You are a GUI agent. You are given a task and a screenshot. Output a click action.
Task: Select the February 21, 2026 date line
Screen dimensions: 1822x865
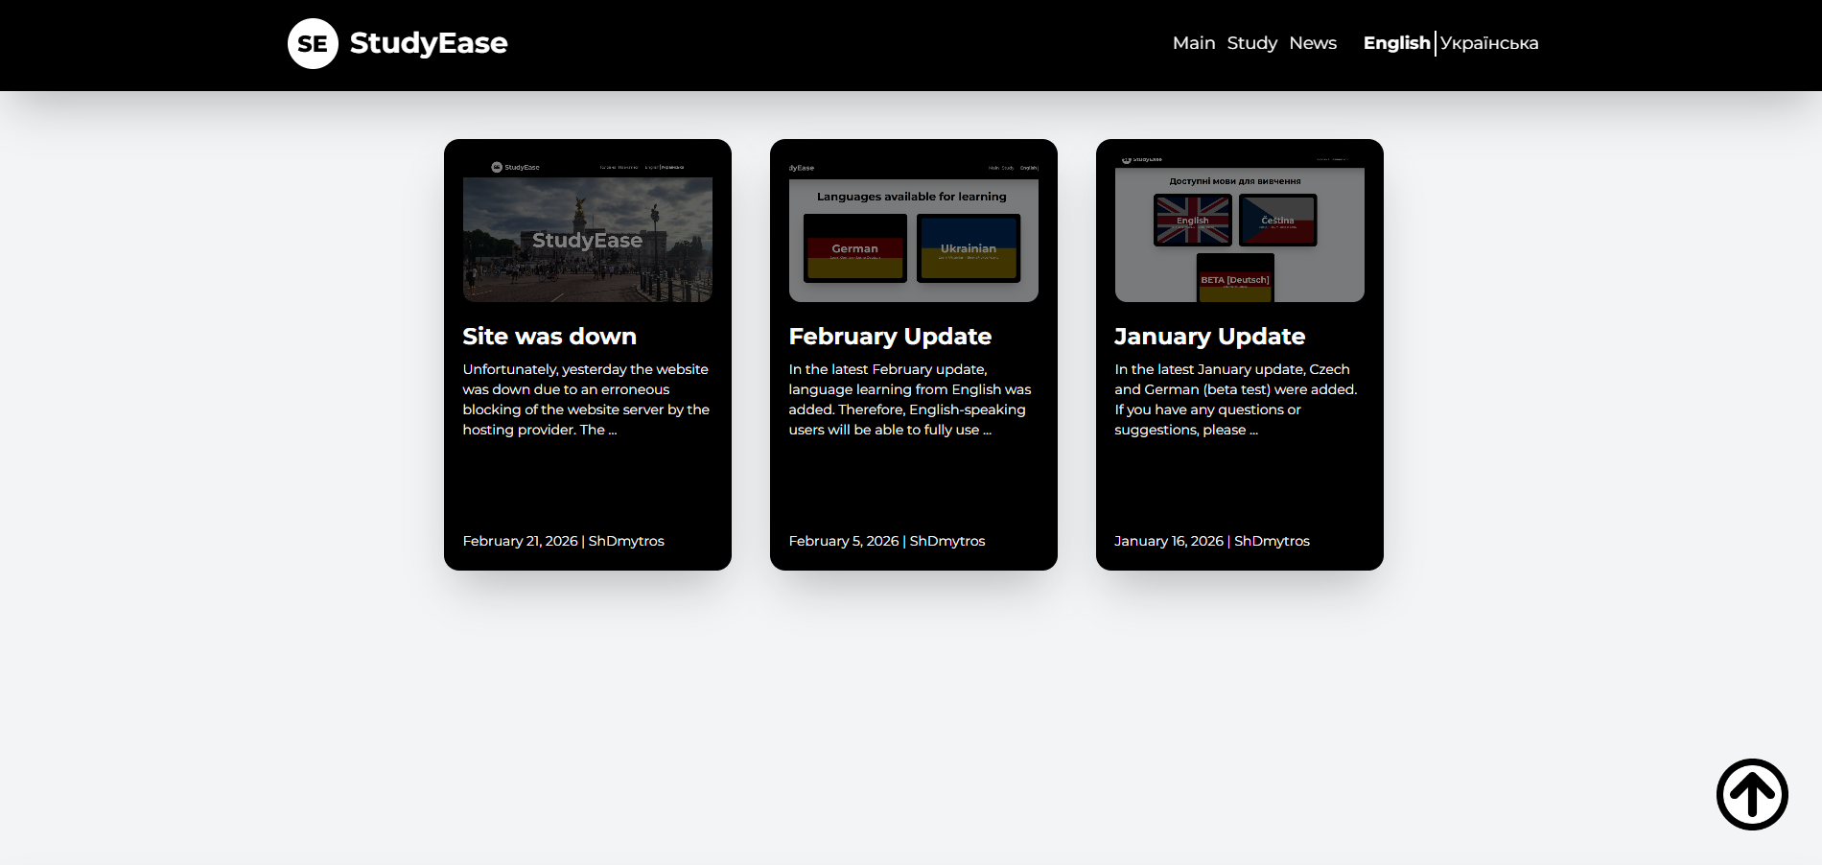[x=563, y=541]
